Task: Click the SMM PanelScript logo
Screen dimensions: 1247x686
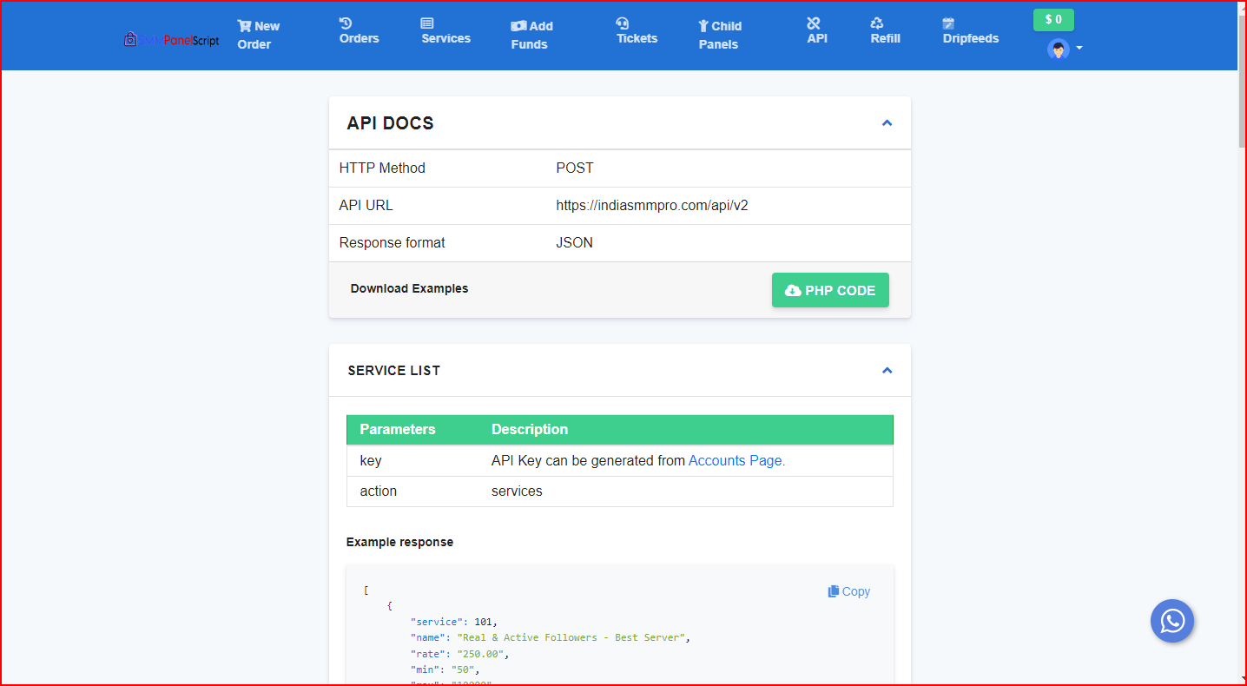Action: (x=171, y=40)
